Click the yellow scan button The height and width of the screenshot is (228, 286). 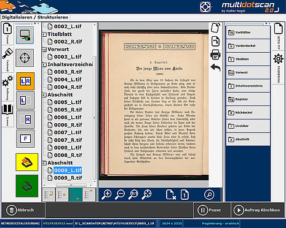tap(27, 162)
